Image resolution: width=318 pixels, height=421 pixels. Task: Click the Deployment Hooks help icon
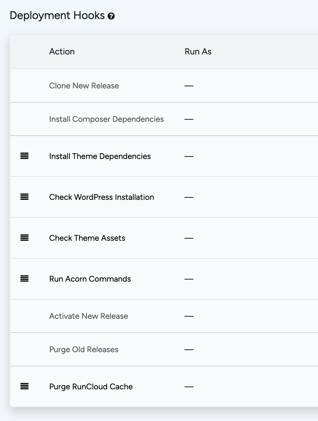pyautogui.click(x=111, y=16)
